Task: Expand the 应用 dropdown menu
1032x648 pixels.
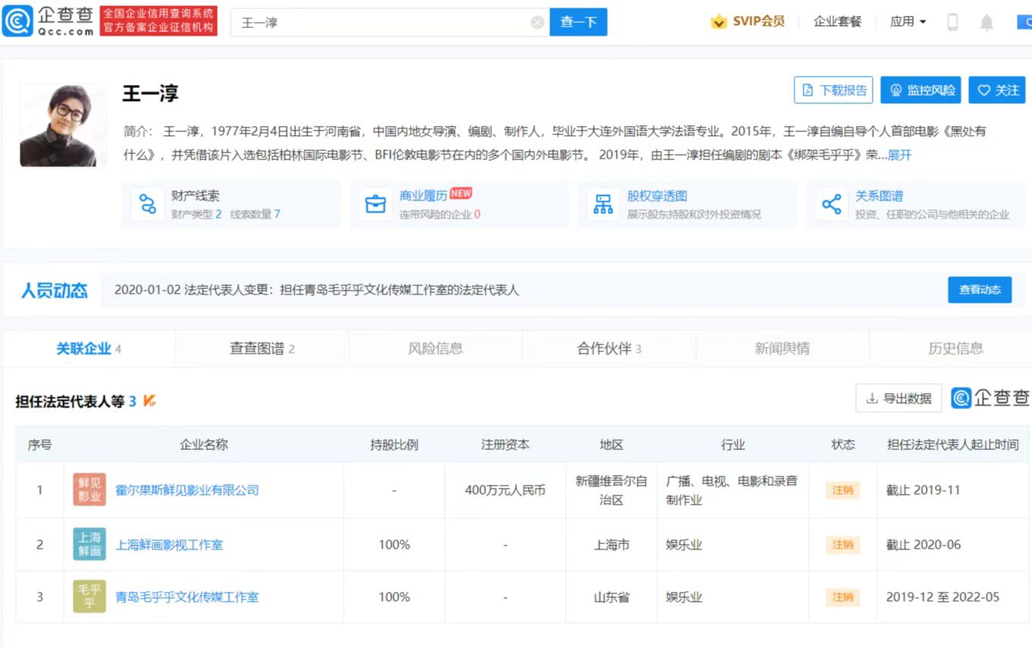Action: click(x=908, y=21)
